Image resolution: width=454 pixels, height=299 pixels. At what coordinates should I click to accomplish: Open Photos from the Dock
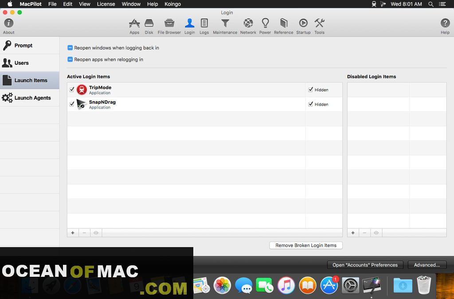[222, 285]
